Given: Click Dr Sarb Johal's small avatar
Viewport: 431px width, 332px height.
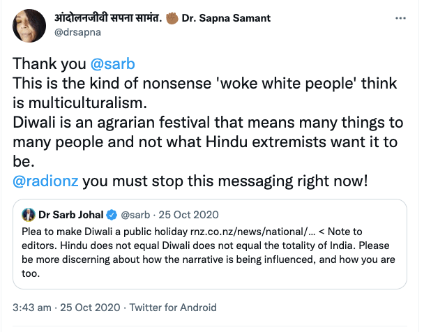Looking at the screenshot, I should click(29, 213).
